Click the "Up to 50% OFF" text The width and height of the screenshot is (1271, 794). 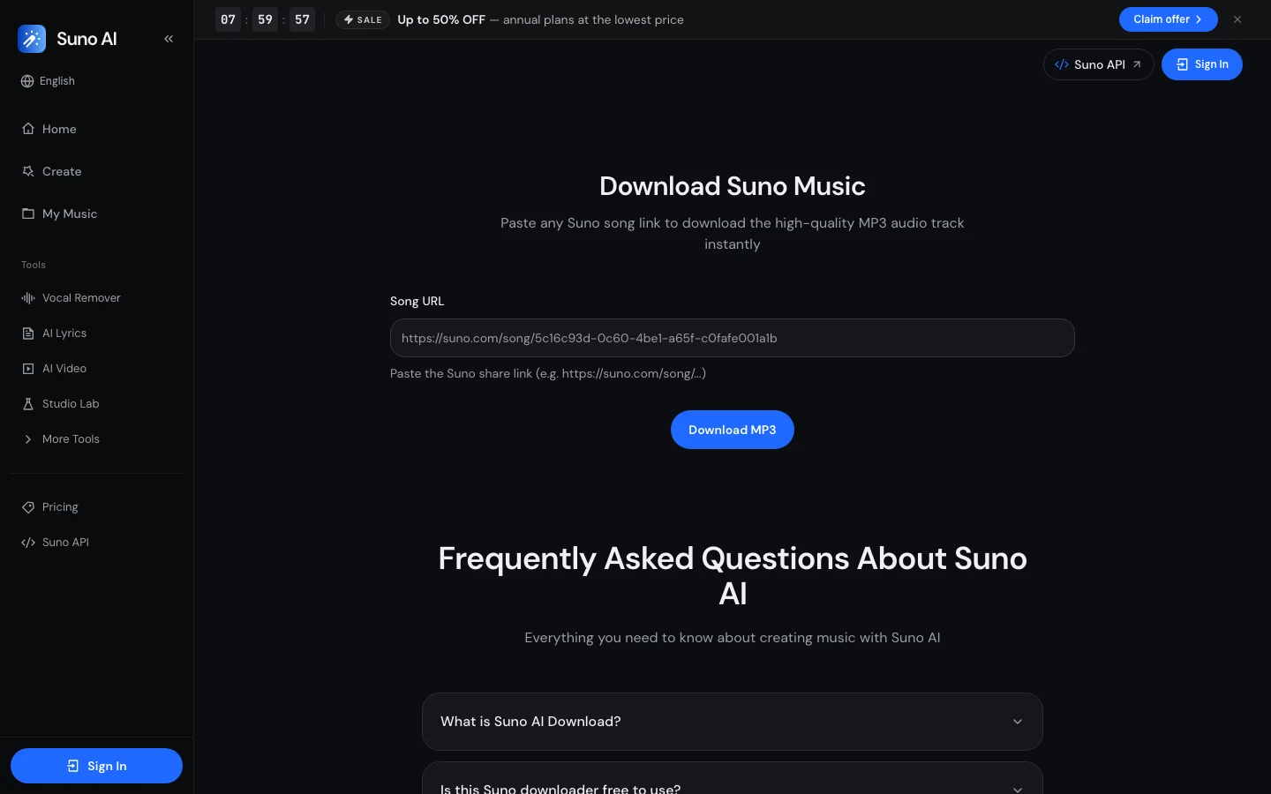pos(441,19)
